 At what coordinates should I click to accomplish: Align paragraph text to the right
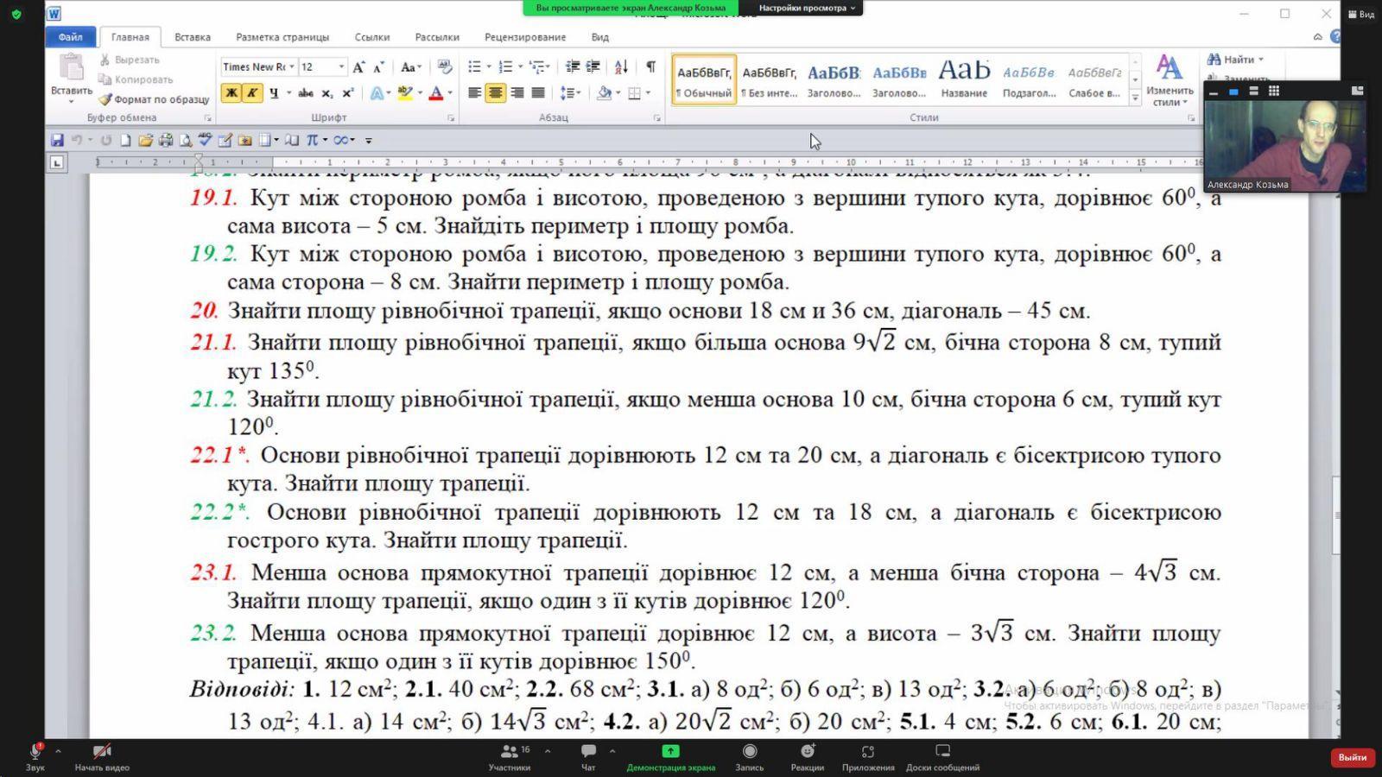tap(517, 93)
